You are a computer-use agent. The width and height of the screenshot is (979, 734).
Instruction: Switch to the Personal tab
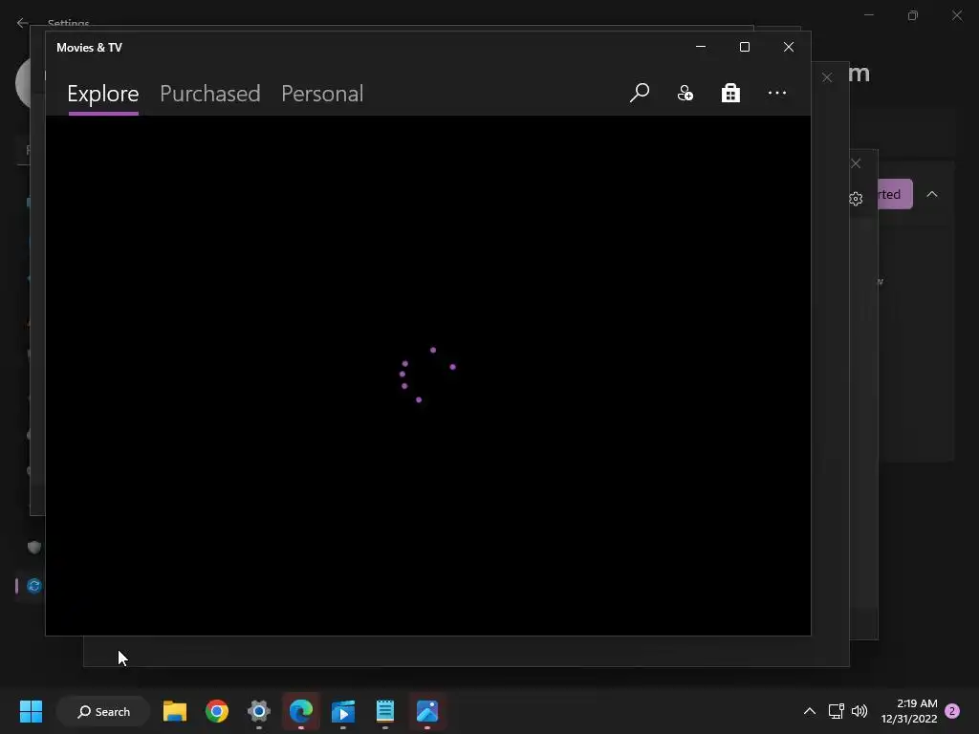(x=322, y=94)
